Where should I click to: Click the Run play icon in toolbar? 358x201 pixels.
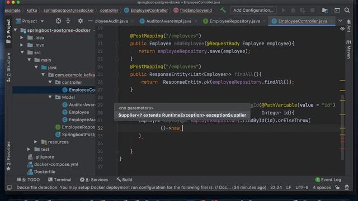point(284,10)
